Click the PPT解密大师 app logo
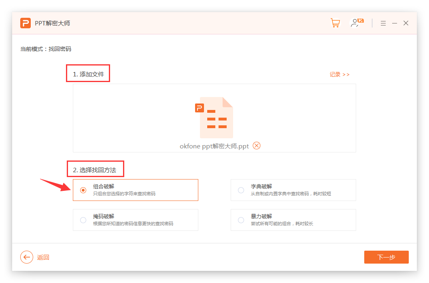The width and height of the screenshot is (429, 283). (x=25, y=23)
